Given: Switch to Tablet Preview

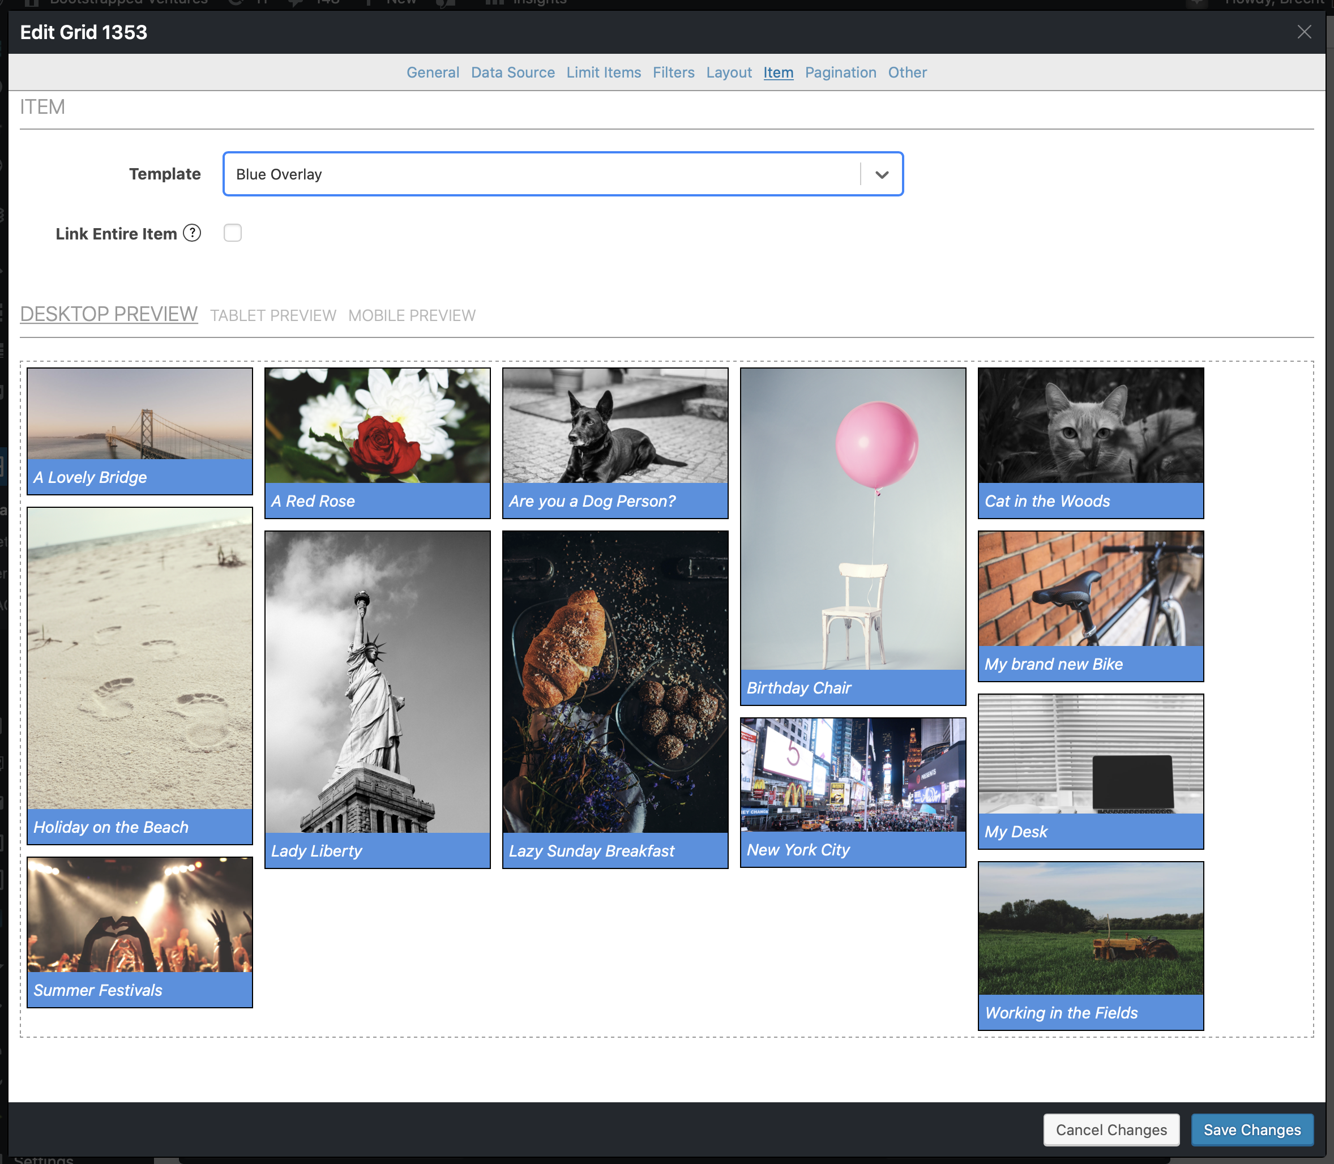Looking at the screenshot, I should 273,316.
